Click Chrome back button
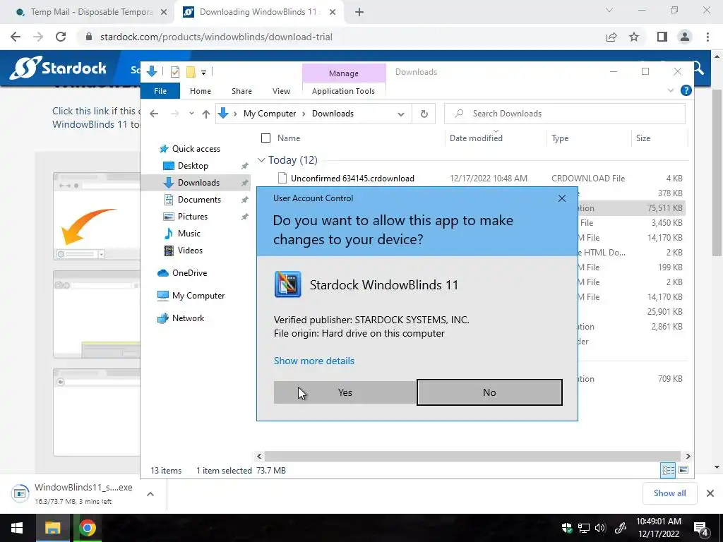 coord(16,37)
